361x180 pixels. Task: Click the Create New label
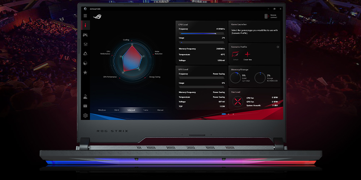click(248, 60)
